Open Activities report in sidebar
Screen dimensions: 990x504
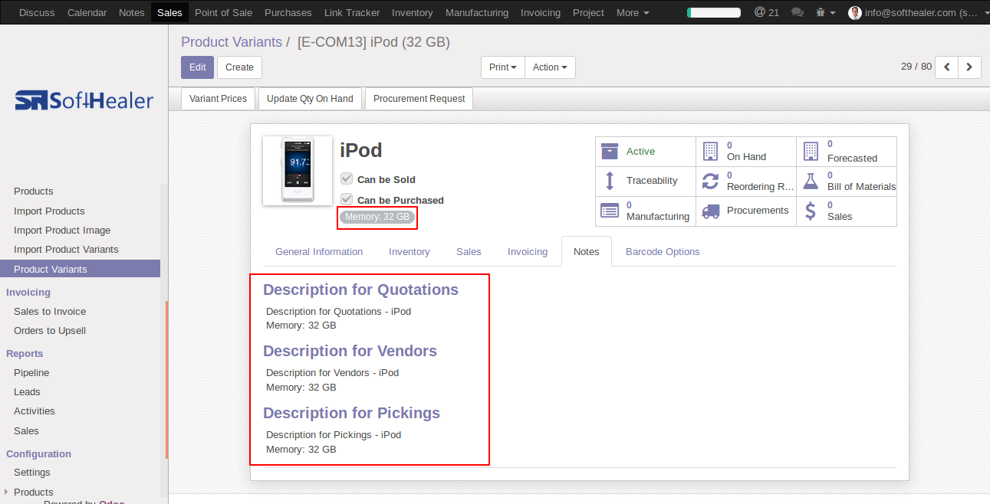[x=35, y=411]
